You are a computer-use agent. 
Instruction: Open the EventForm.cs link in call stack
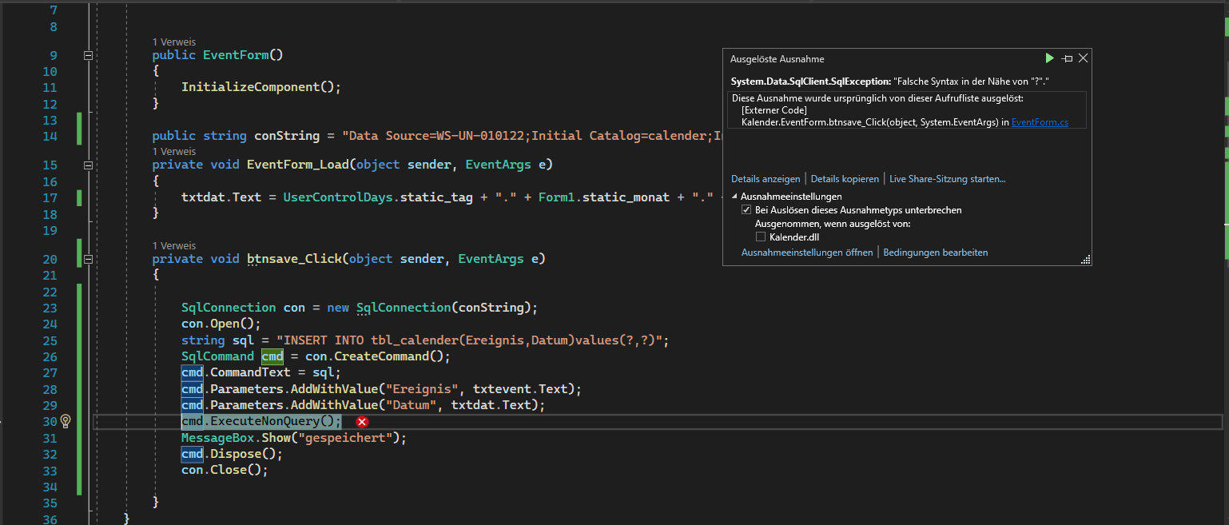coord(1040,122)
